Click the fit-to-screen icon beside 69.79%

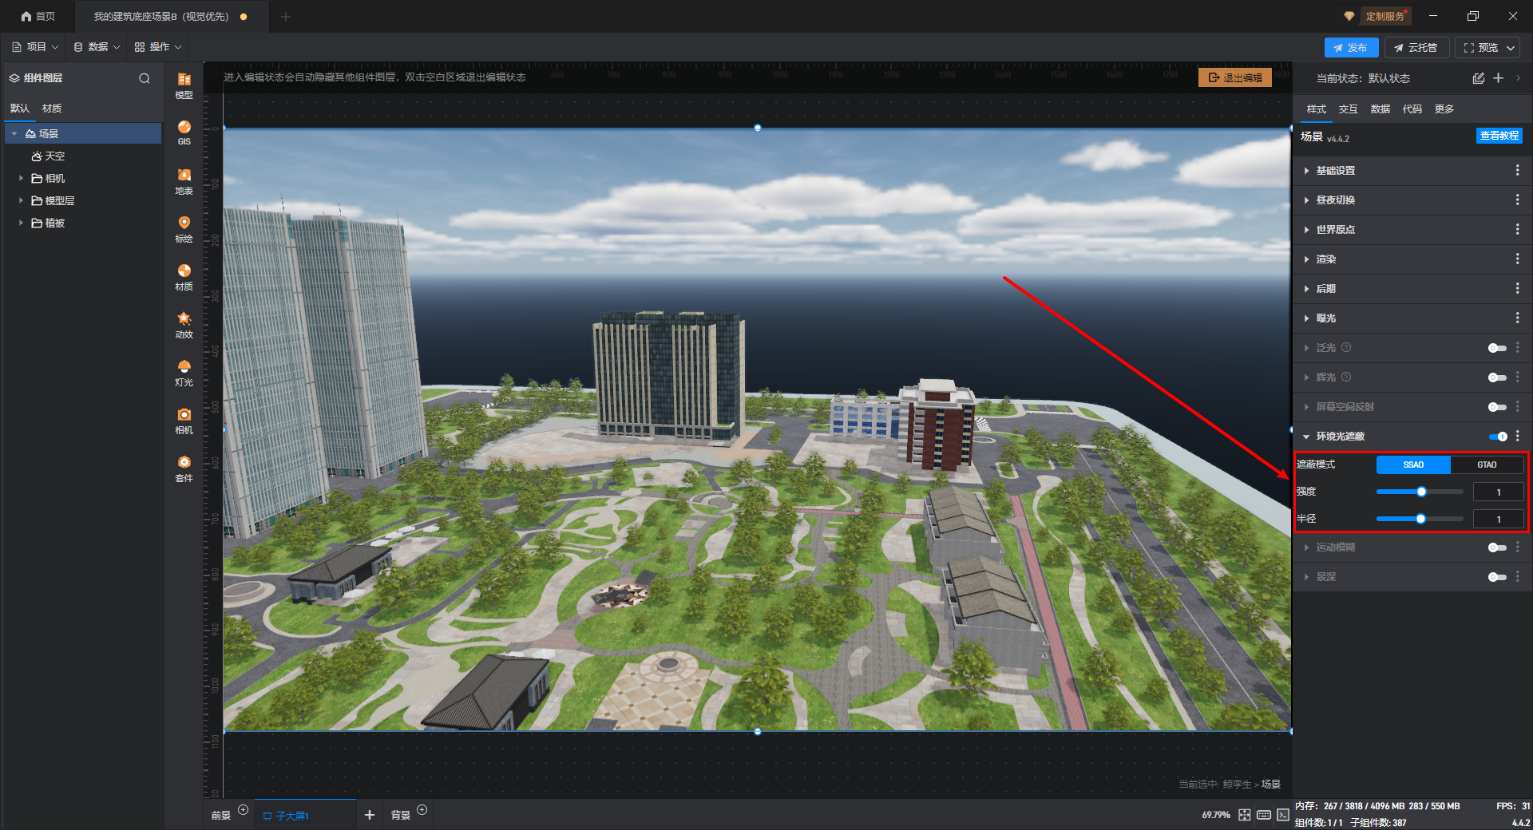coord(1245,815)
